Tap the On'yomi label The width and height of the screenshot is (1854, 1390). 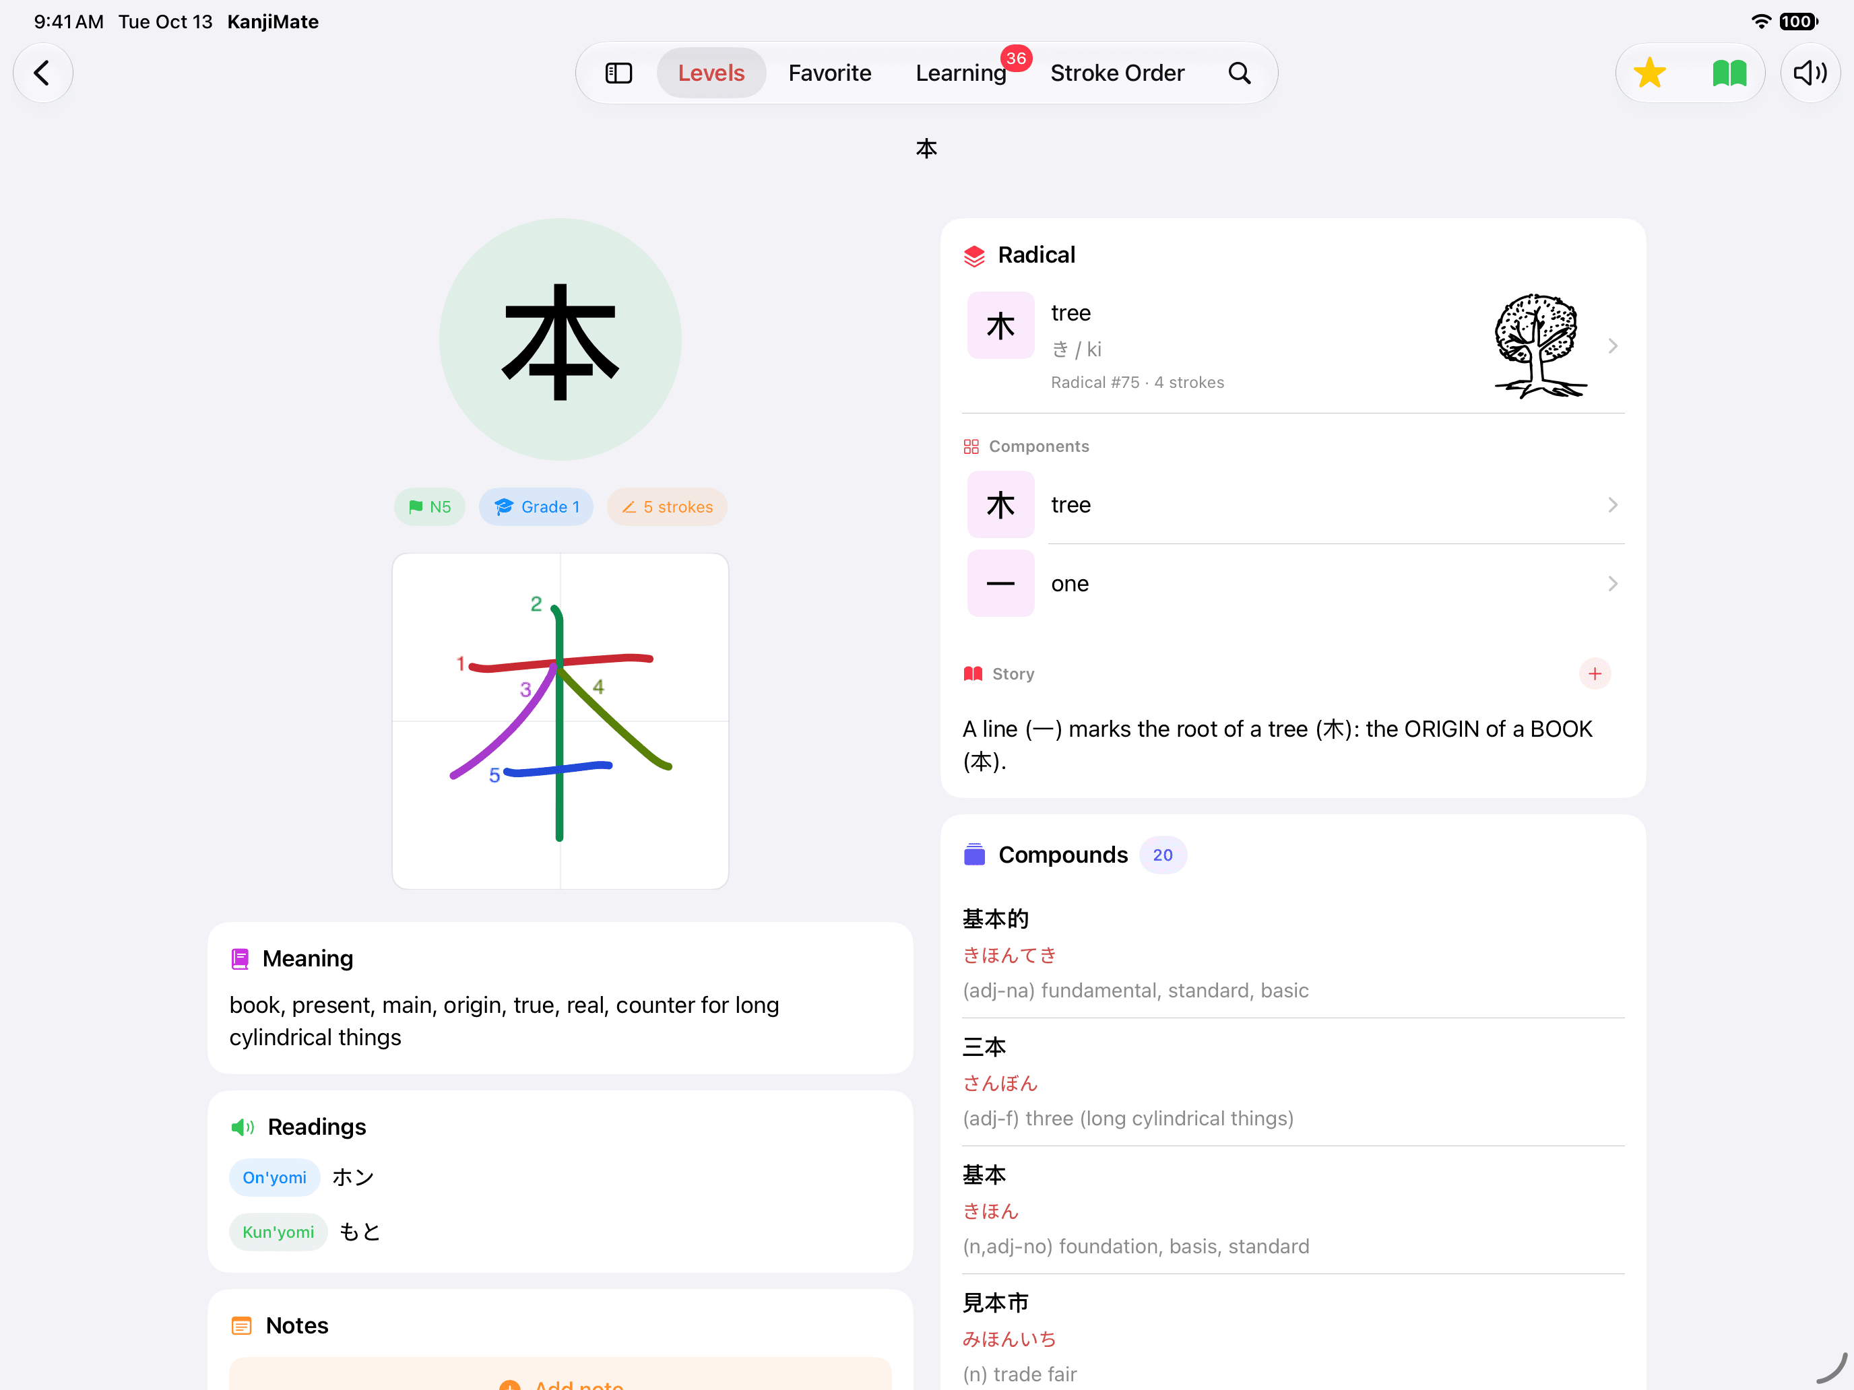(274, 1177)
